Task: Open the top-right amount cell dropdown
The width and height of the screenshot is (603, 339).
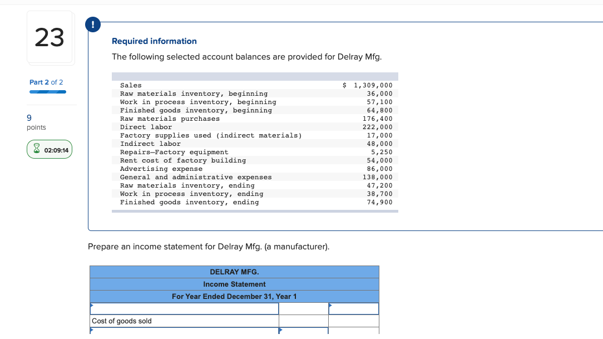Action: (x=354, y=308)
